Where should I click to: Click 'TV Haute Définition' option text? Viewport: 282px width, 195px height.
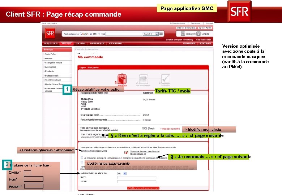(90, 109)
